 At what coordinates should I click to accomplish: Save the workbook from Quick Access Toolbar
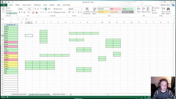click(x=5, y=2)
